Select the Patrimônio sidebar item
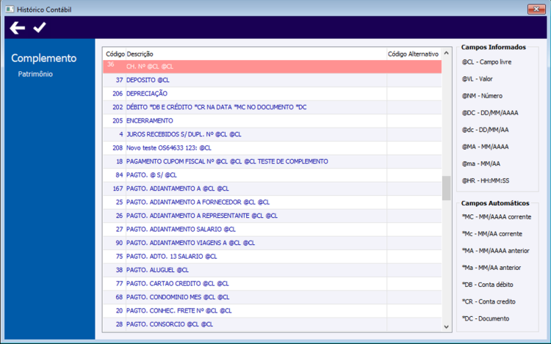 coord(35,74)
